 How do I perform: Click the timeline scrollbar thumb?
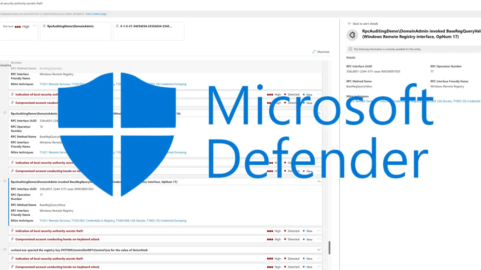pyautogui.click(x=329, y=248)
